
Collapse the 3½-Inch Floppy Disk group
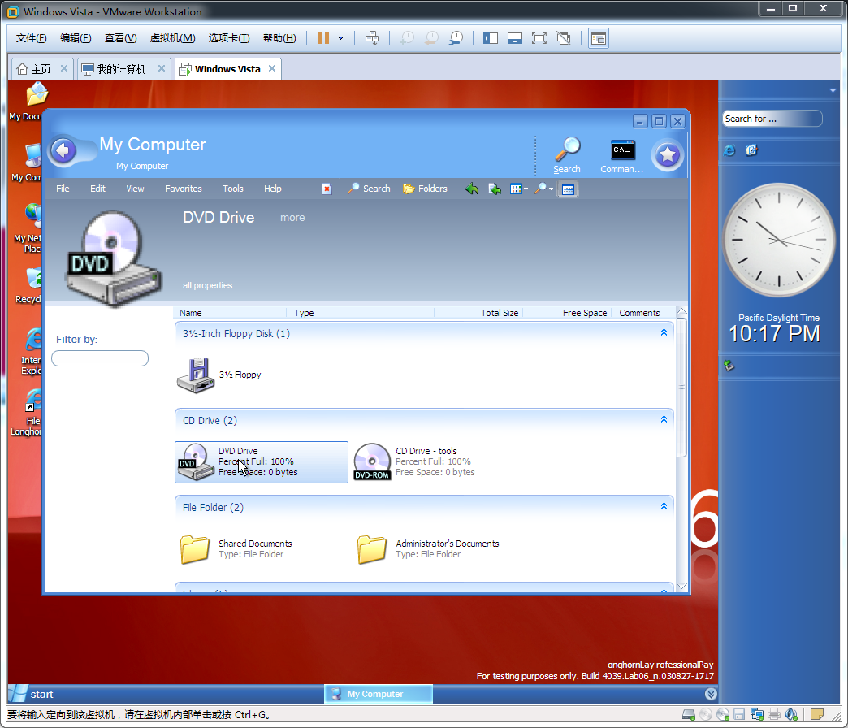click(664, 332)
